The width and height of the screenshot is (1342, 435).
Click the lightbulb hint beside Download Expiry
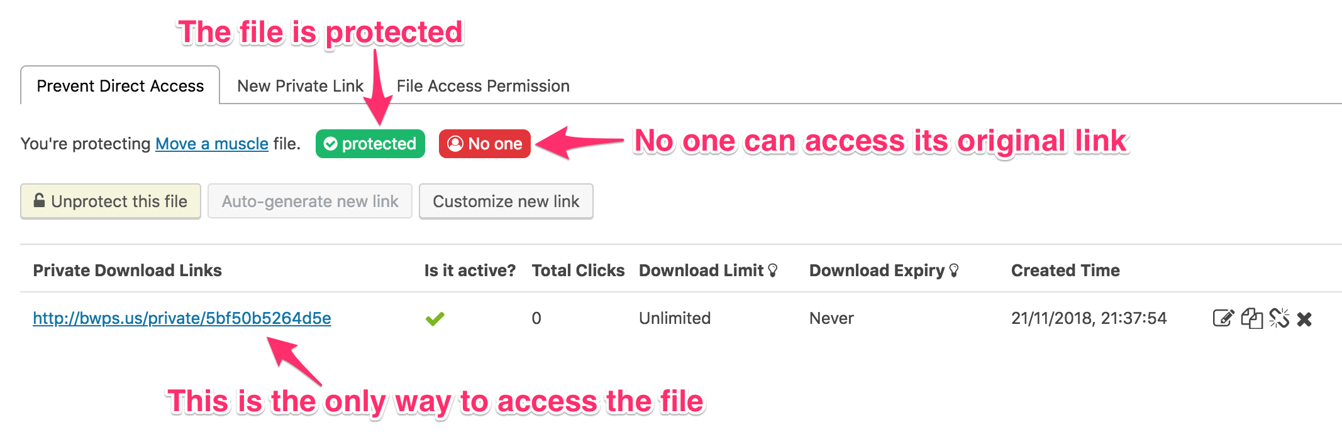point(954,271)
